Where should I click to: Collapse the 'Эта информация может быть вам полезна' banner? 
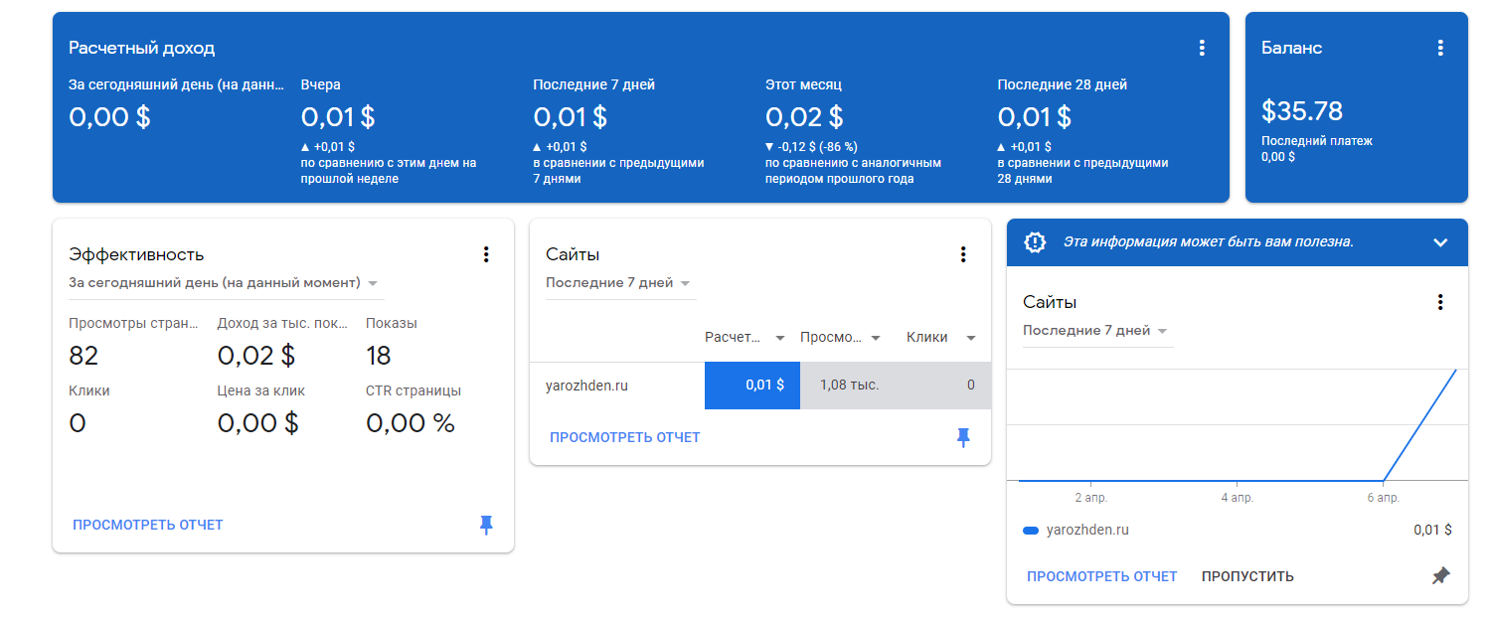click(x=1440, y=242)
